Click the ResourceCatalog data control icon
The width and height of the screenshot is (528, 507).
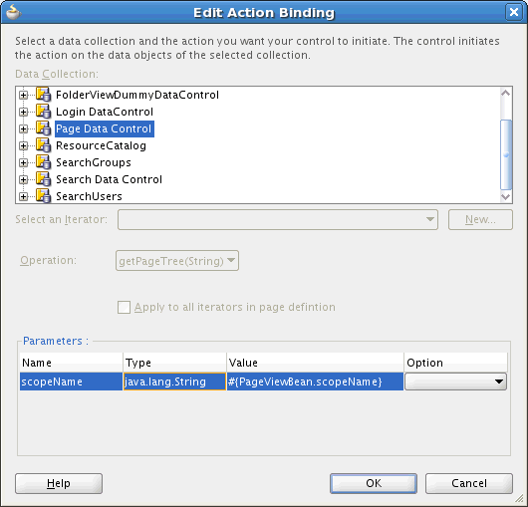pyautogui.click(x=44, y=145)
